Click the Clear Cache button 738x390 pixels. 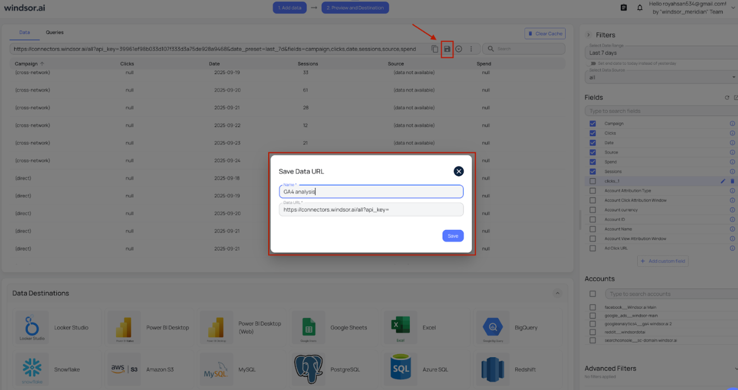click(x=545, y=33)
